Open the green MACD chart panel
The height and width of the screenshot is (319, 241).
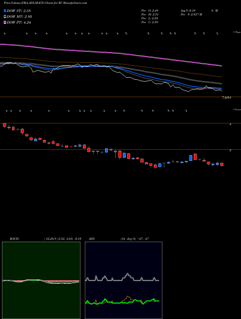(41, 280)
